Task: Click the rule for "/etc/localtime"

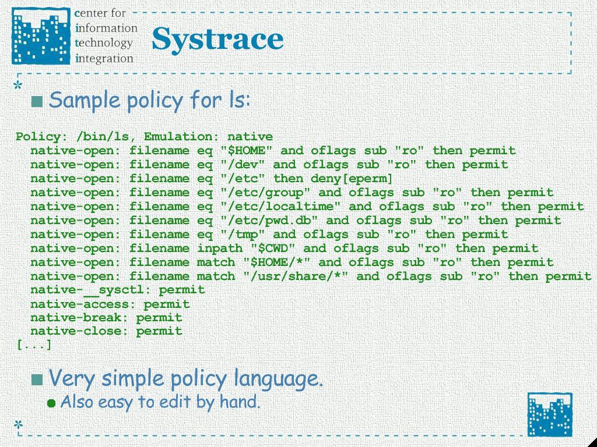Action: [307, 207]
